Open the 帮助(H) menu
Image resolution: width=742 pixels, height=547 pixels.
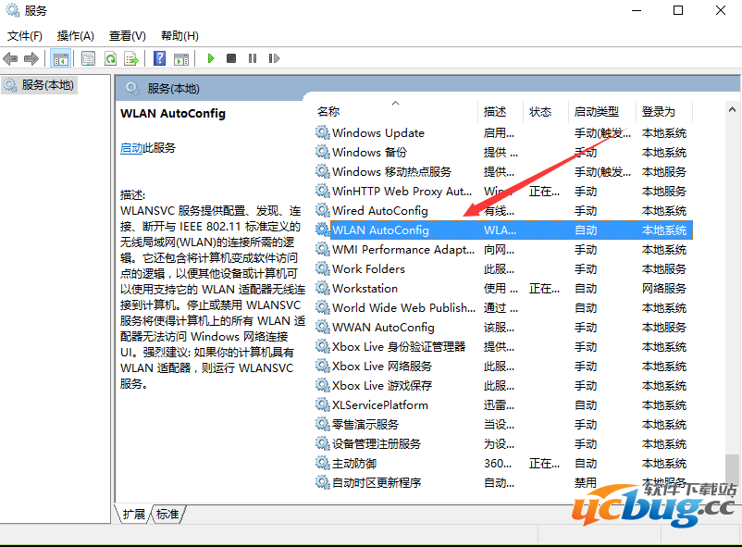point(179,36)
